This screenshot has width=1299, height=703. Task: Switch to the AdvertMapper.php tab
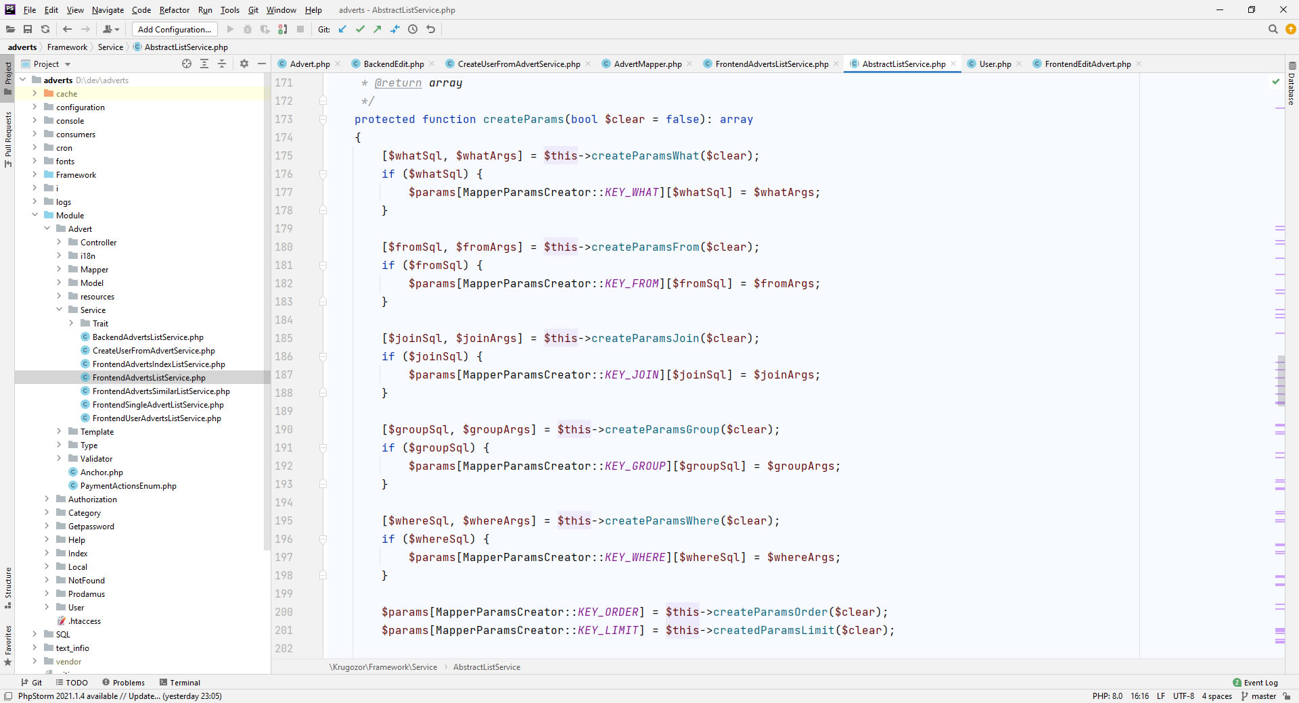click(647, 64)
